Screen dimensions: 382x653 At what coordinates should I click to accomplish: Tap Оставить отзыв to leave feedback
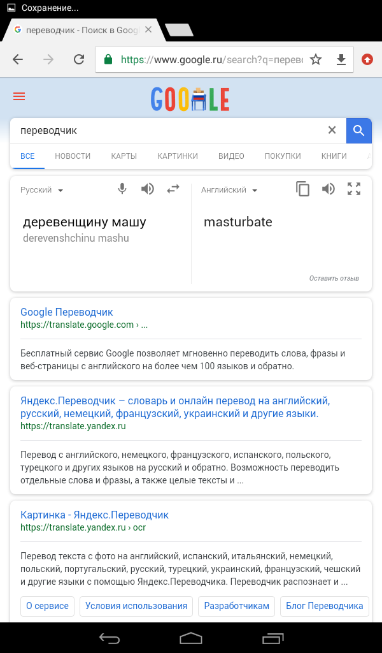pos(334,278)
